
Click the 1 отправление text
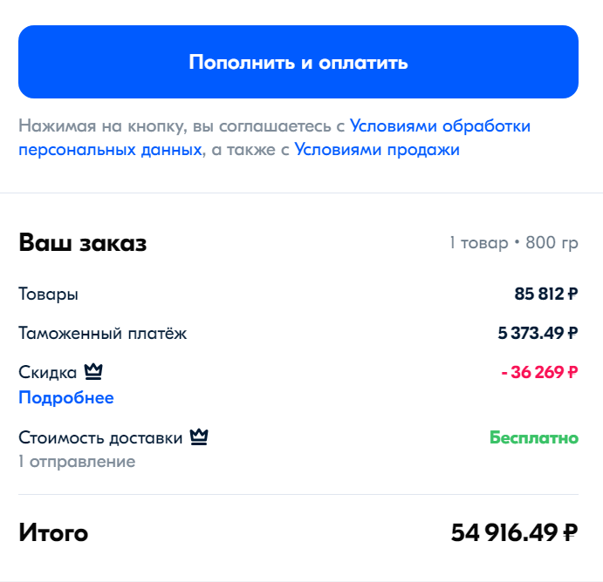coord(77,462)
